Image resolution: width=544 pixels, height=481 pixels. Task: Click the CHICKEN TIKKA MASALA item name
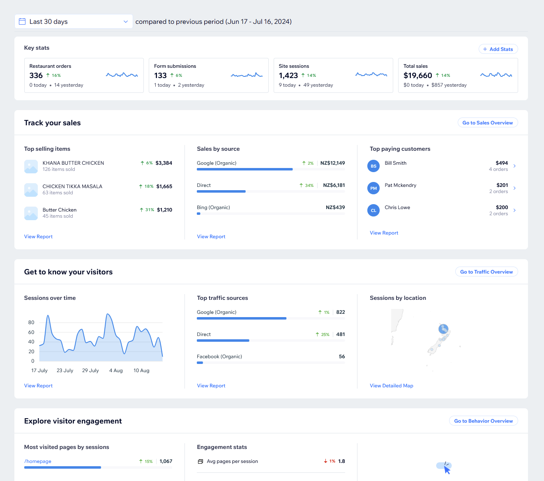coord(72,186)
